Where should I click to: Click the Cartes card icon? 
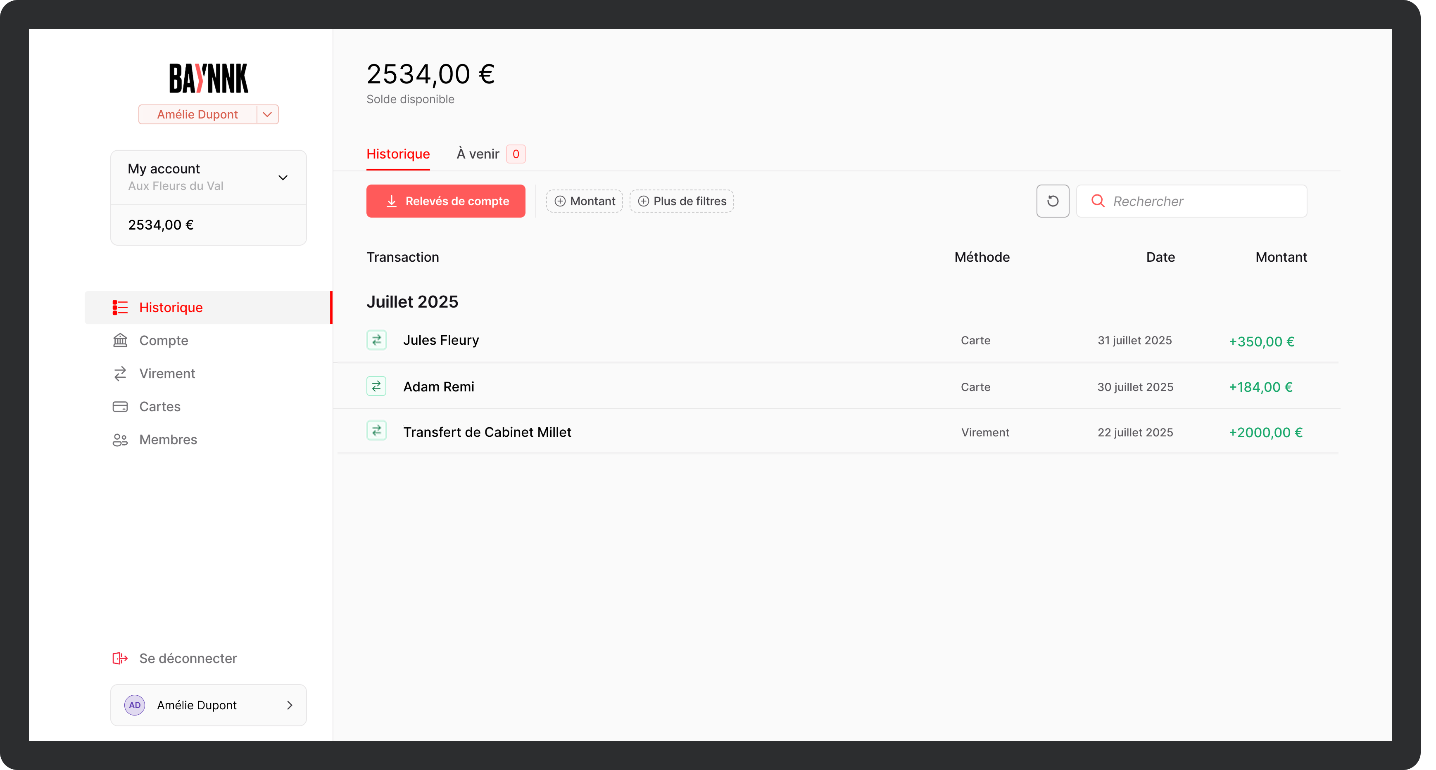pos(120,407)
